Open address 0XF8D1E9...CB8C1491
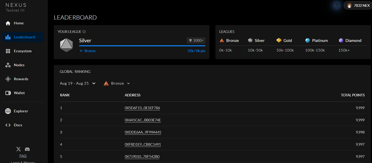372x163 pixels. [x=143, y=144]
